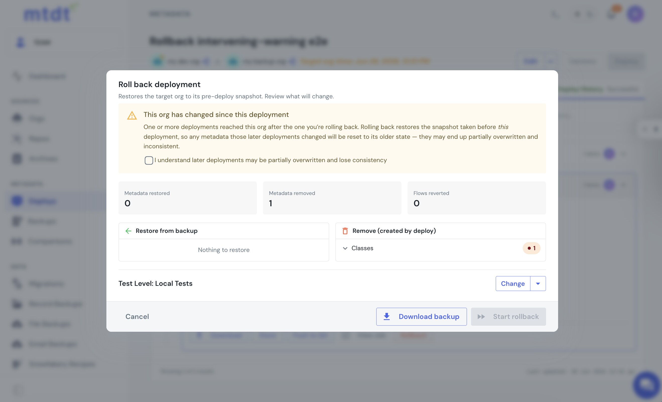The height and width of the screenshot is (402, 662).
Task: Click the user avatar in top bar
Action: click(635, 14)
